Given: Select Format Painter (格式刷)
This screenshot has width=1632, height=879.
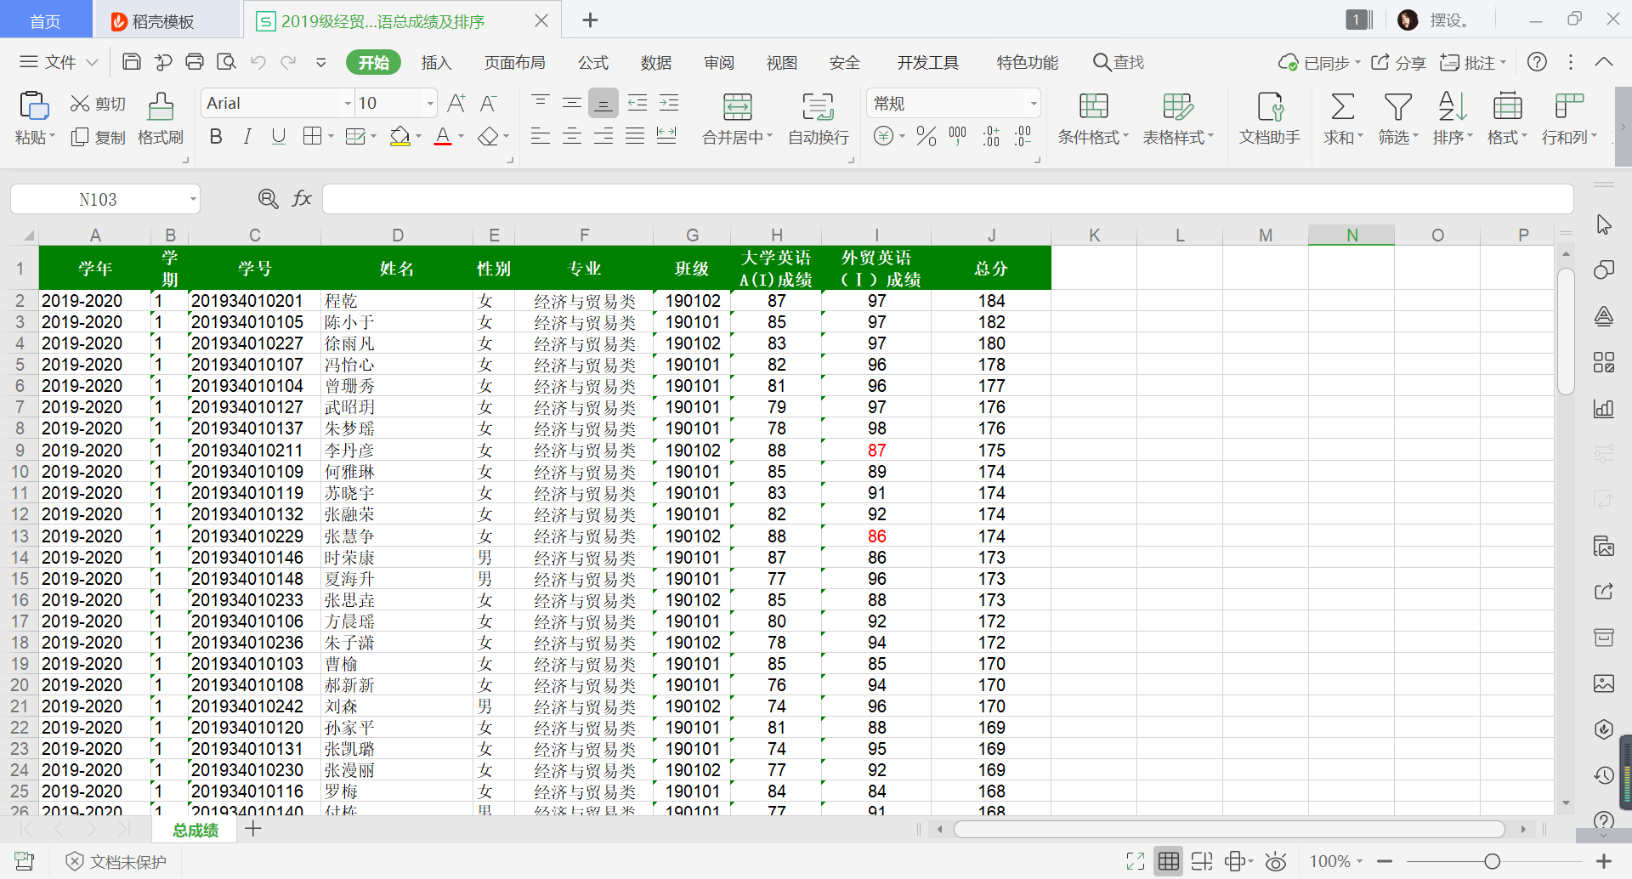Looking at the screenshot, I should tap(161, 119).
